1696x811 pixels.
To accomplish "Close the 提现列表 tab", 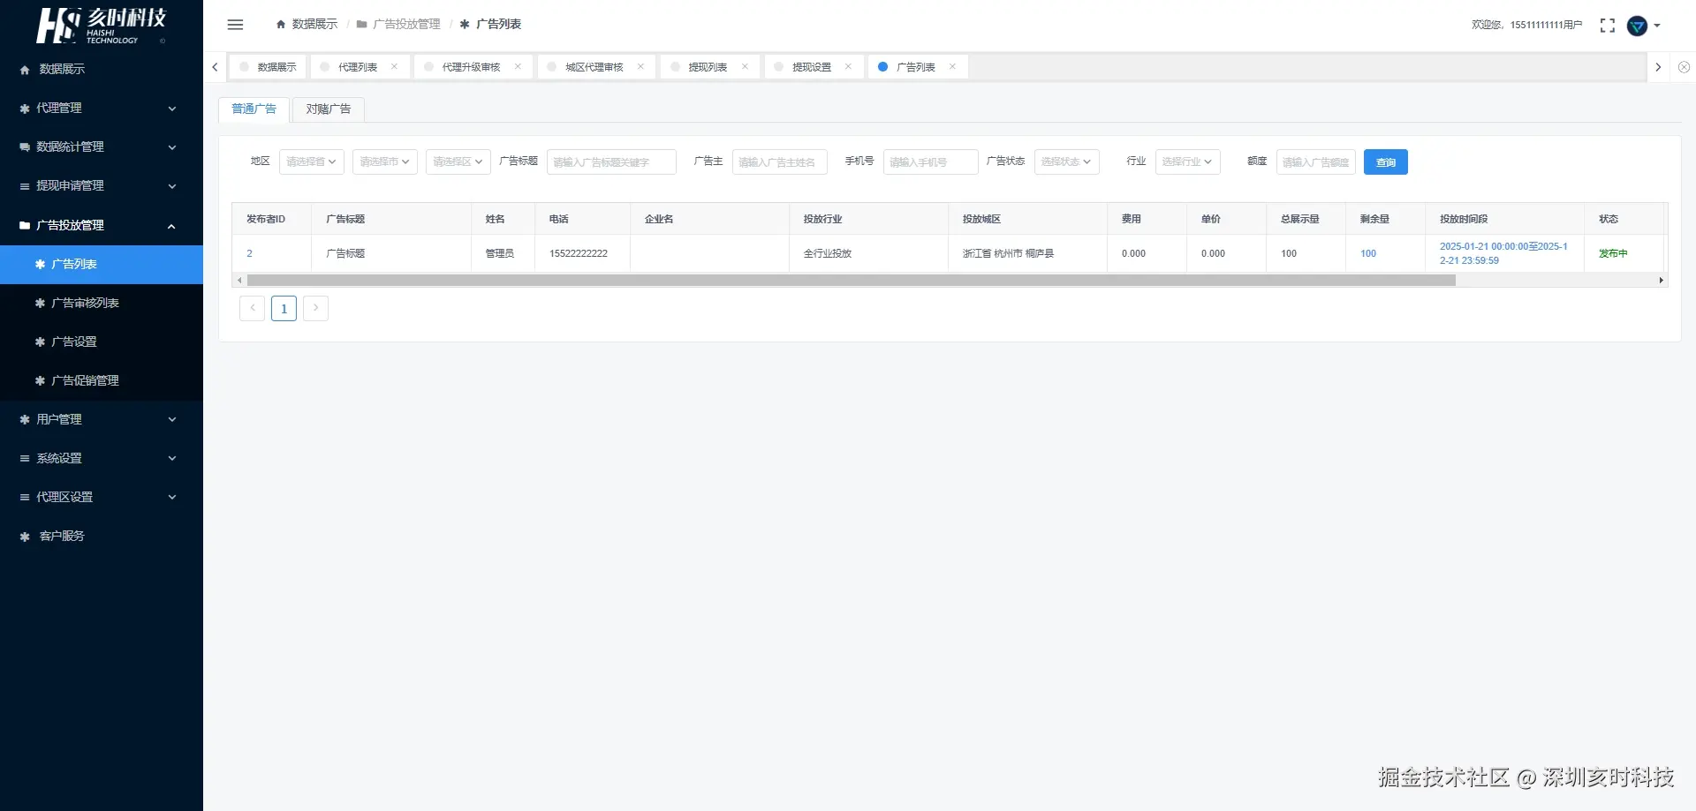I will point(745,67).
